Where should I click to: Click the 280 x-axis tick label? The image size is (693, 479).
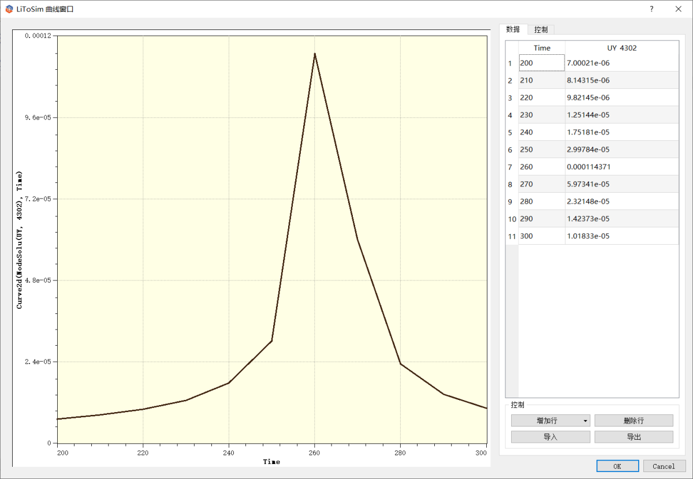[x=400, y=453]
